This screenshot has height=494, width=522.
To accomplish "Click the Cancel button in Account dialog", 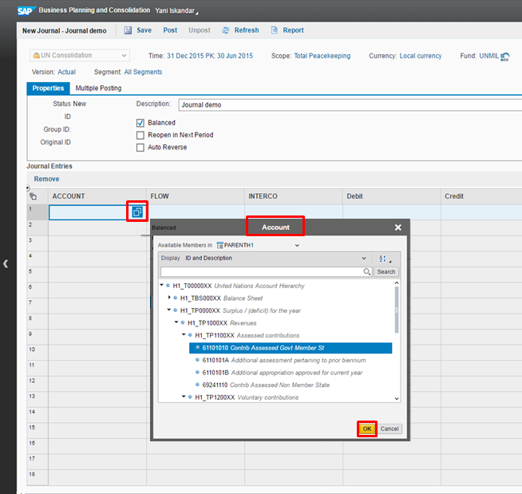I will [390, 429].
